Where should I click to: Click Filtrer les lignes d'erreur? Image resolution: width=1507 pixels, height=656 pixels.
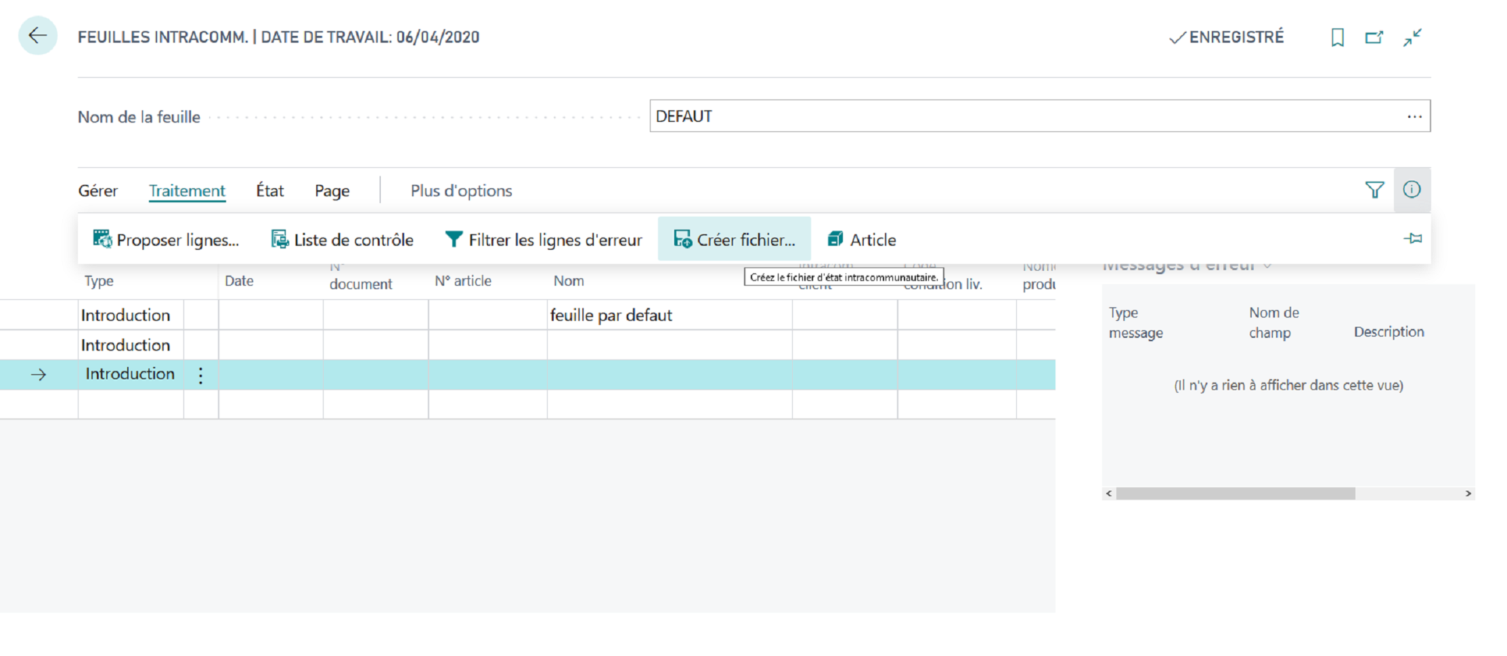[543, 240]
